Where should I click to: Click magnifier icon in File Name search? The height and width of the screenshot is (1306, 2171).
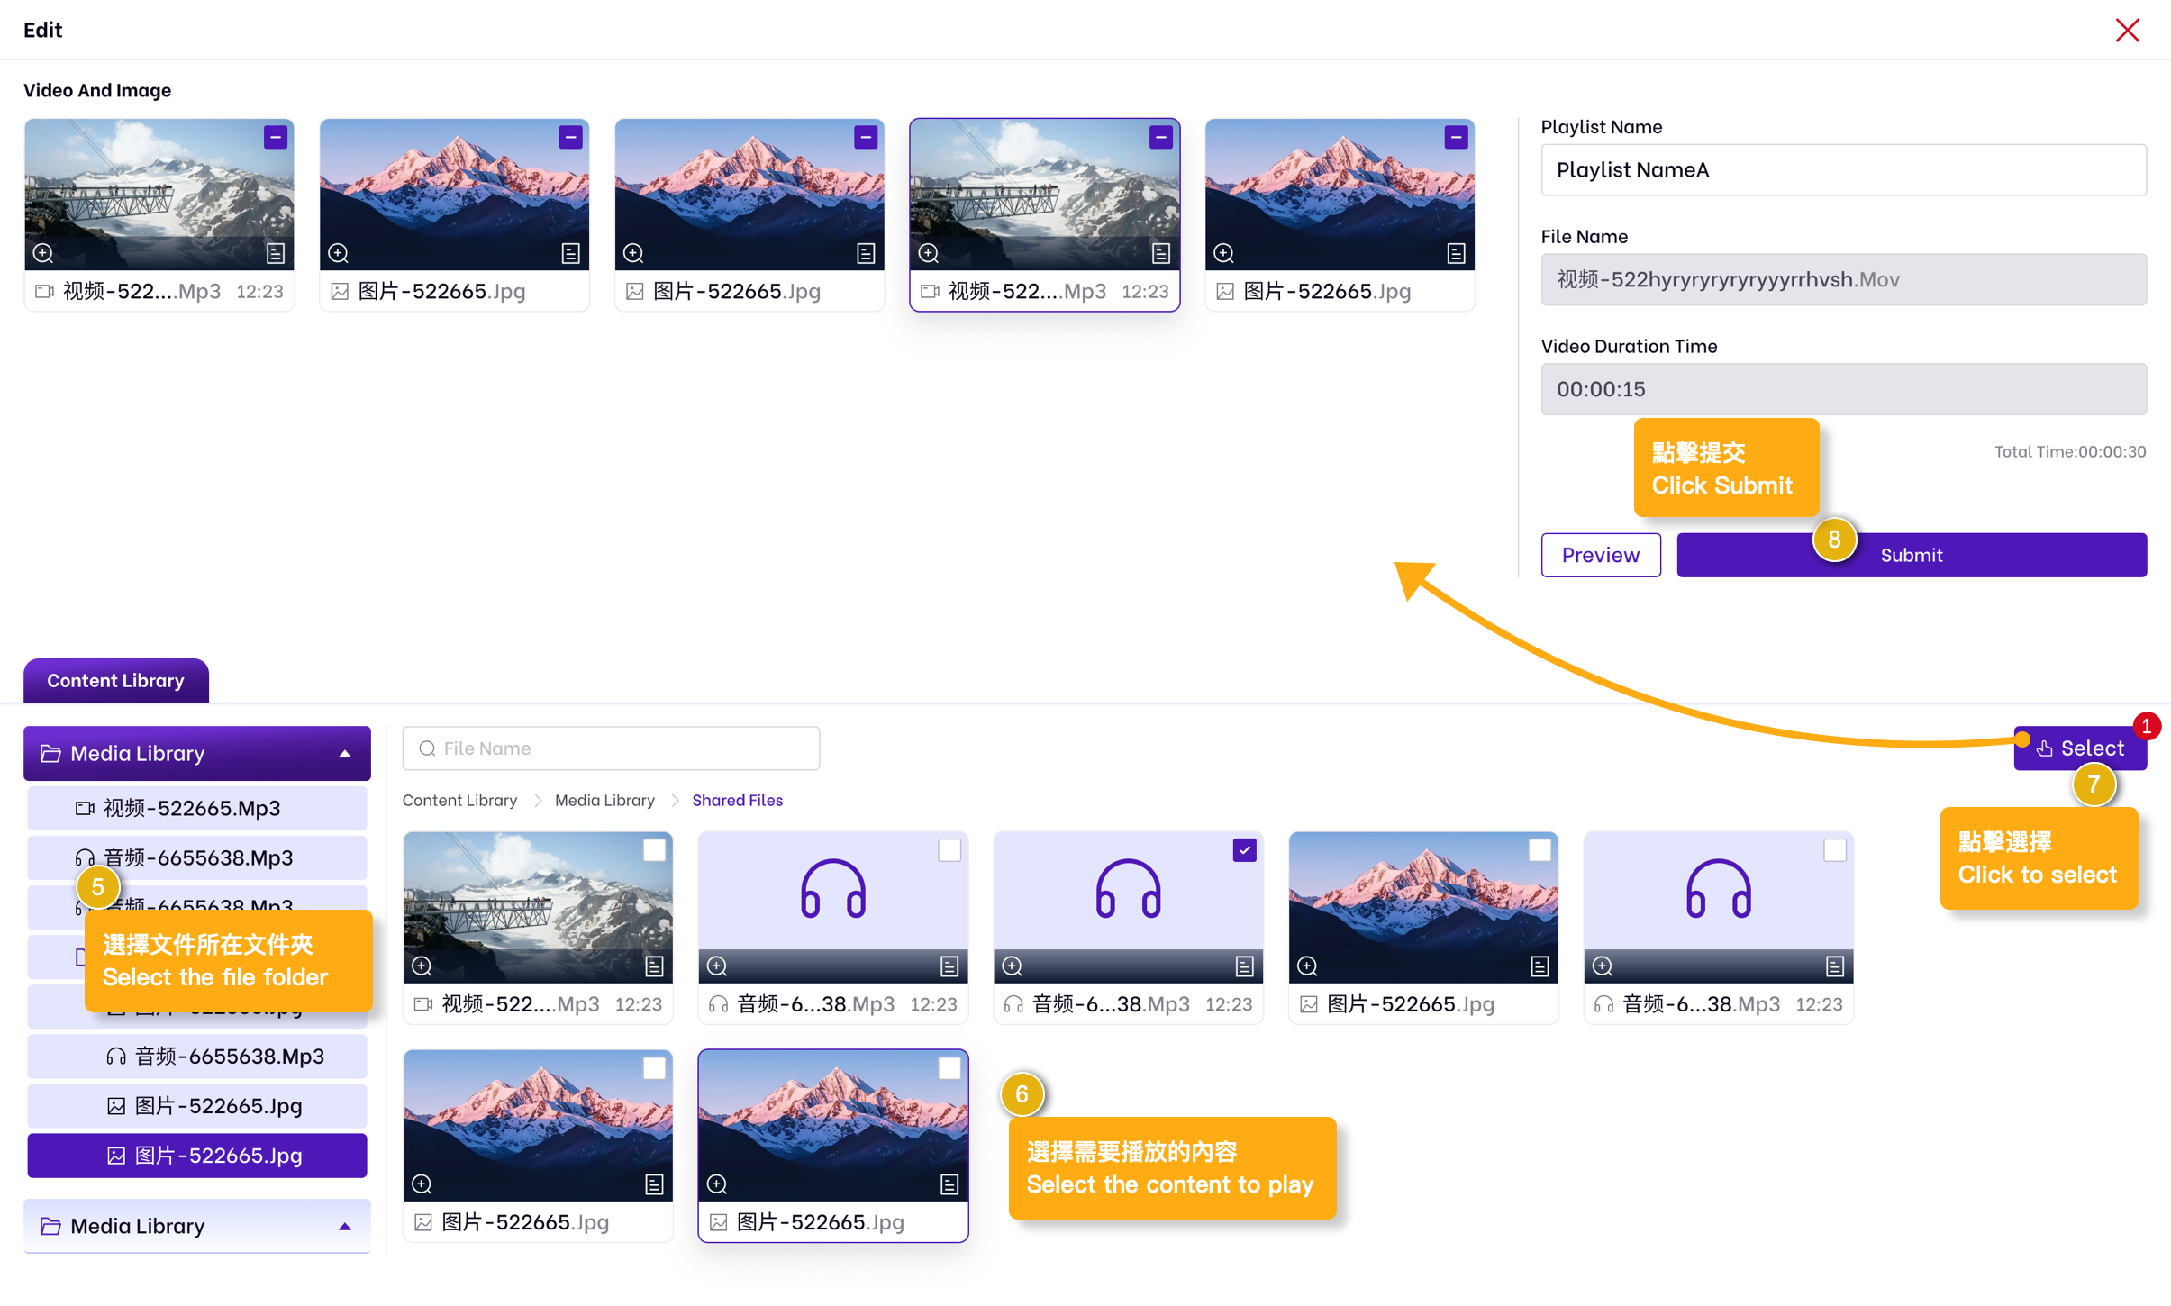tap(427, 748)
